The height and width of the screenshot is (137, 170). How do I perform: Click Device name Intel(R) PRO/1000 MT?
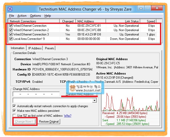click(61, 64)
